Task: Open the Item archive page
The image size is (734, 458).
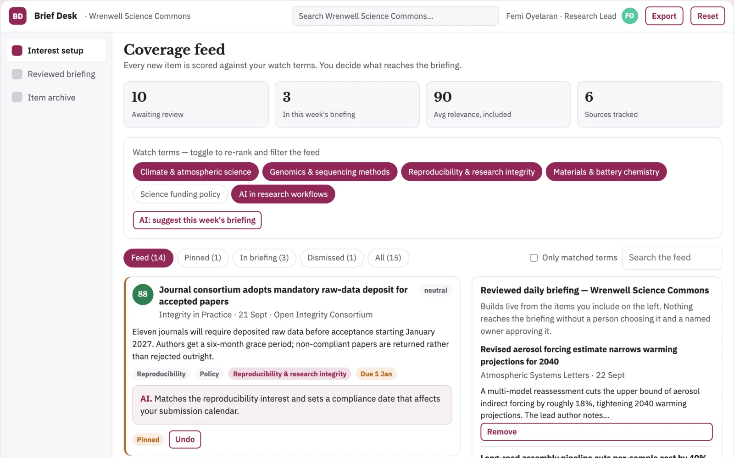Action: (x=56, y=98)
